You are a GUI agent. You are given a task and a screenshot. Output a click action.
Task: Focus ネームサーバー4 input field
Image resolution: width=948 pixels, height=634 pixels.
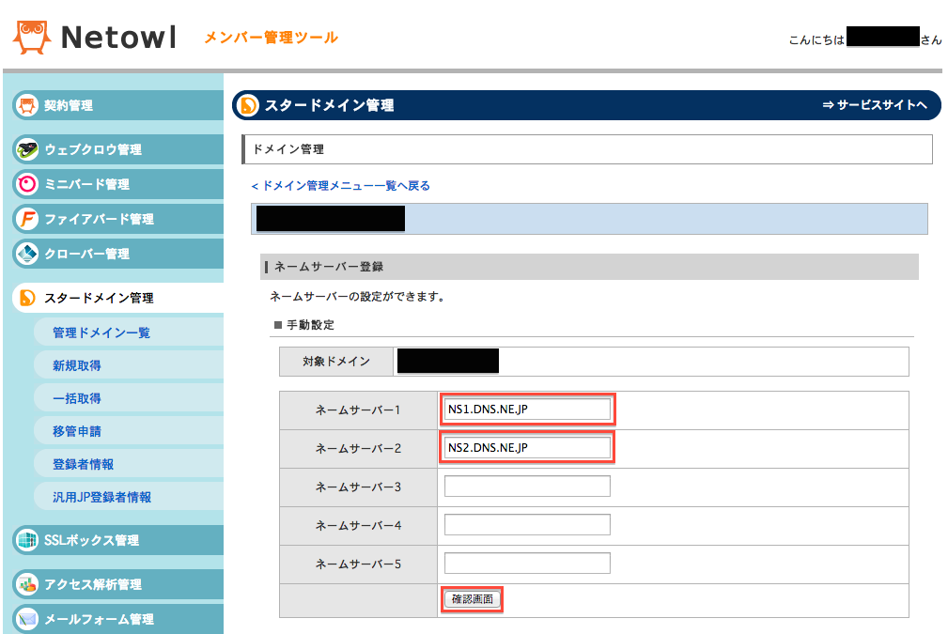click(x=527, y=525)
